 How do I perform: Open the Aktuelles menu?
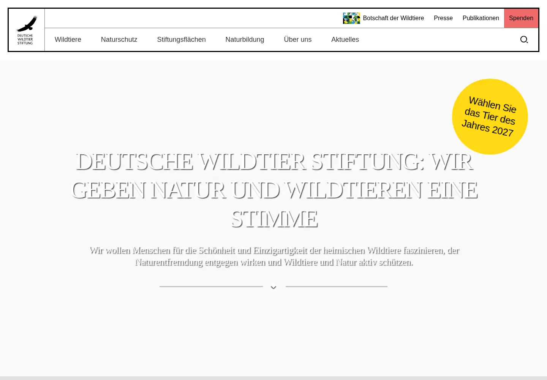point(345,40)
